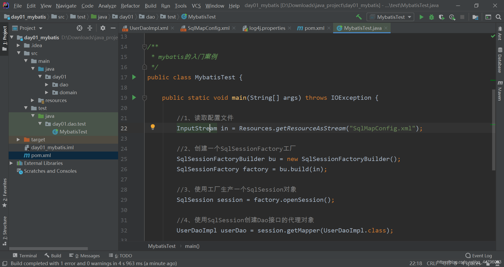The width and height of the screenshot is (504, 267).
Task: Run MybatisTest with the green play button
Action: pos(421,17)
